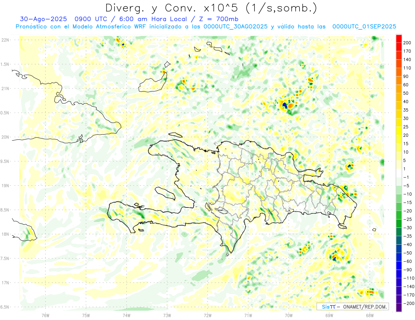Click the positive '170' color scale value
Screen dimensions: 415x320
[x=408, y=51]
